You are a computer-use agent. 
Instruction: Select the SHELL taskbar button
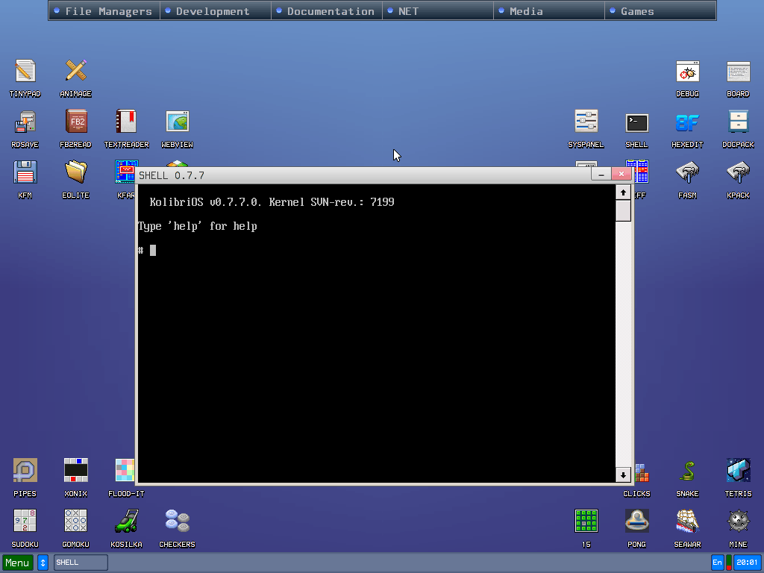[81, 563]
